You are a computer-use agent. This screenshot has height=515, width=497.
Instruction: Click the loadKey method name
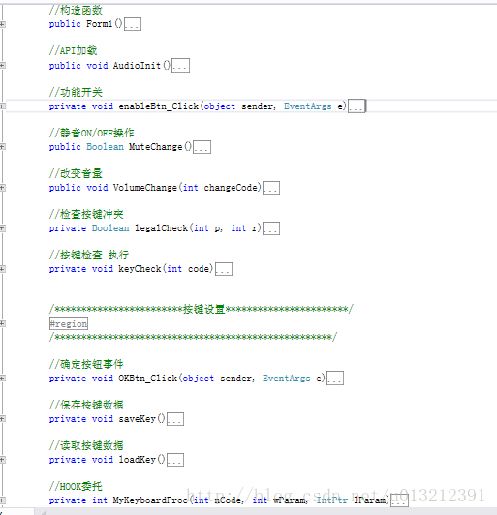(x=137, y=460)
